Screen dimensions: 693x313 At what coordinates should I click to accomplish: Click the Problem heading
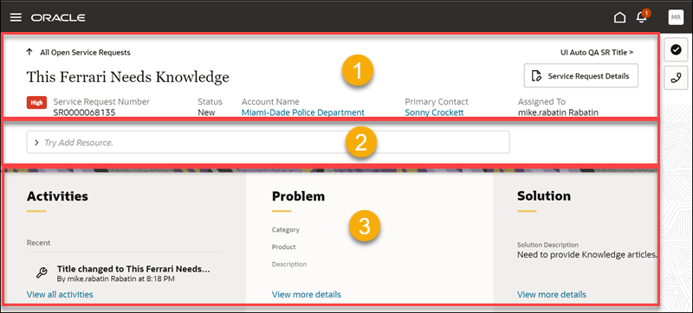[x=298, y=196]
